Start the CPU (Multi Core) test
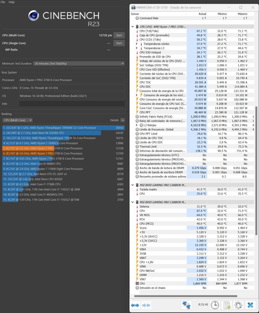This screenshot has height=313, width=259. click(119, 35)
